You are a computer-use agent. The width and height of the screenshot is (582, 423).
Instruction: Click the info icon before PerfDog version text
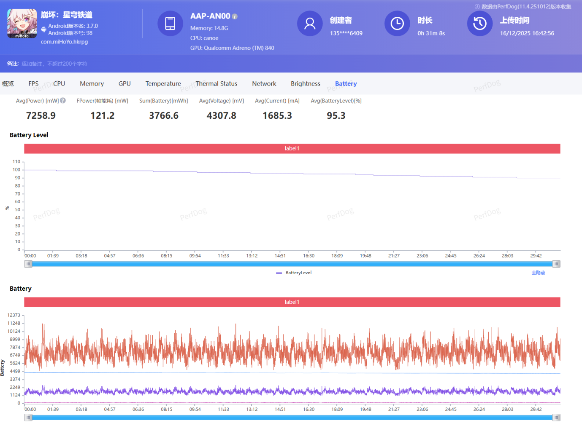click(x=477, y=7)
